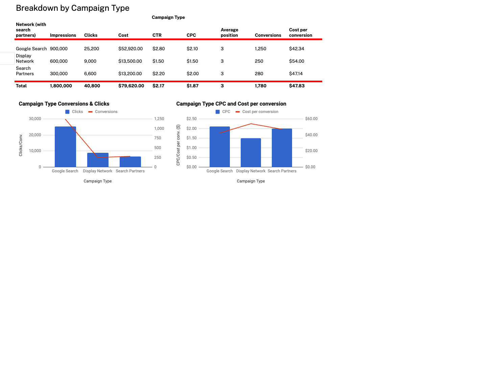Click the Search Partners bar in CPC chart
Viewport: 500px width, 371px height.
(282, 148)
